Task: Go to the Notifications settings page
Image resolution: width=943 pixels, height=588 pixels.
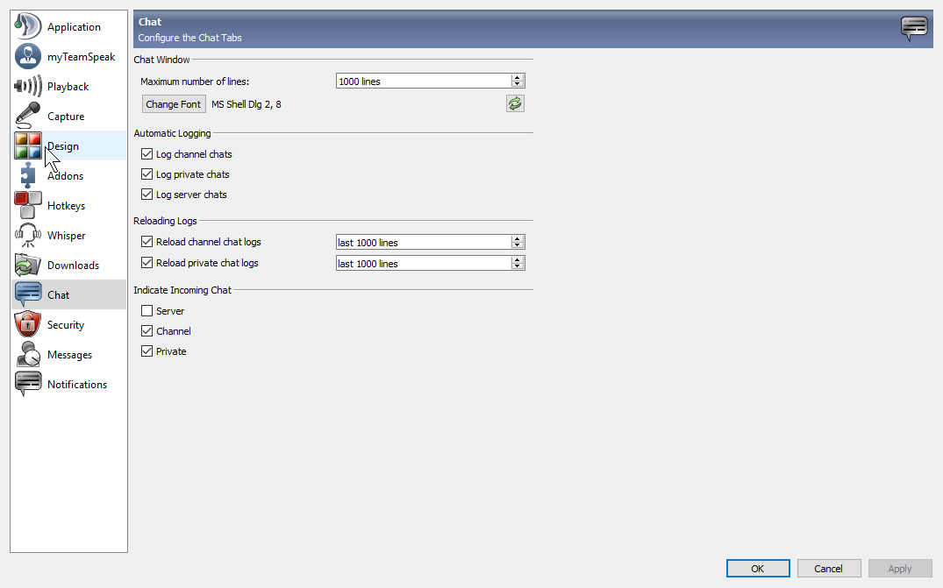Action: 76,385
